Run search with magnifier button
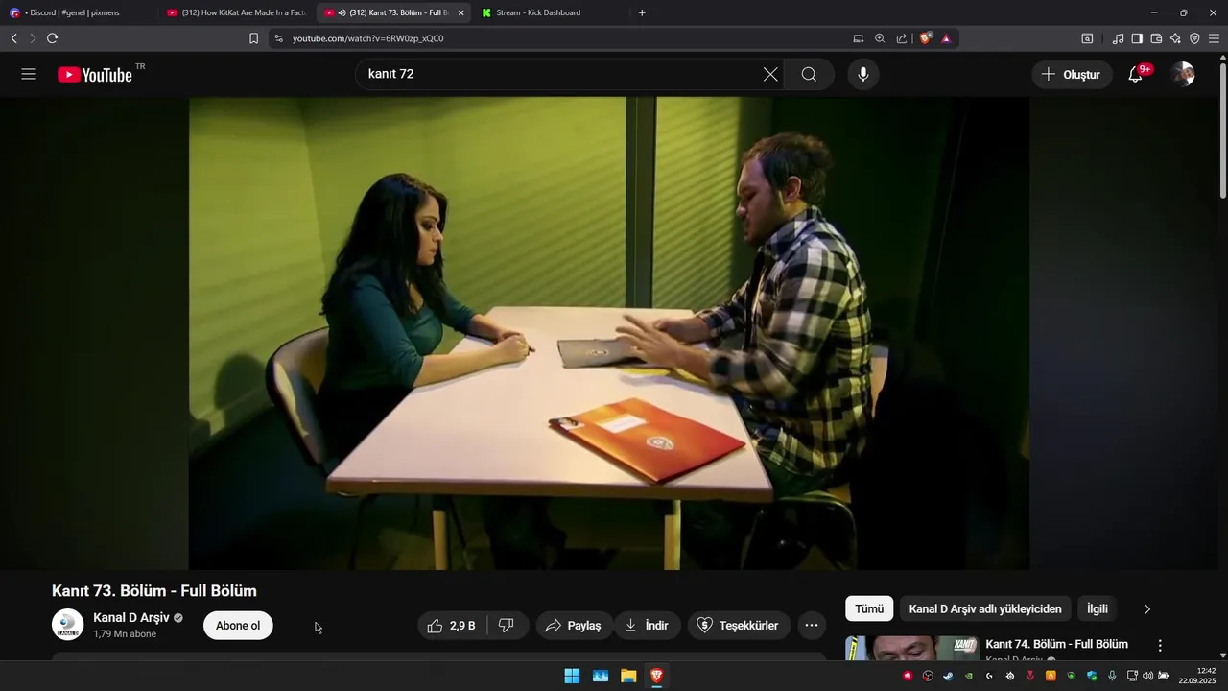The width and height of the screenshot is (1228, 691). click(x=809, y=74)
